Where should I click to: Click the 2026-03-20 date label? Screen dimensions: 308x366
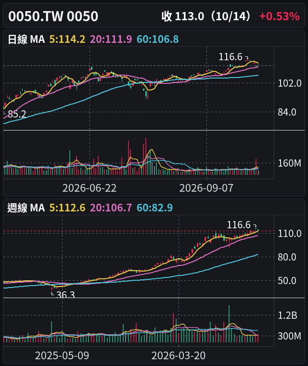pyautogui.click(x=179, y=356)
